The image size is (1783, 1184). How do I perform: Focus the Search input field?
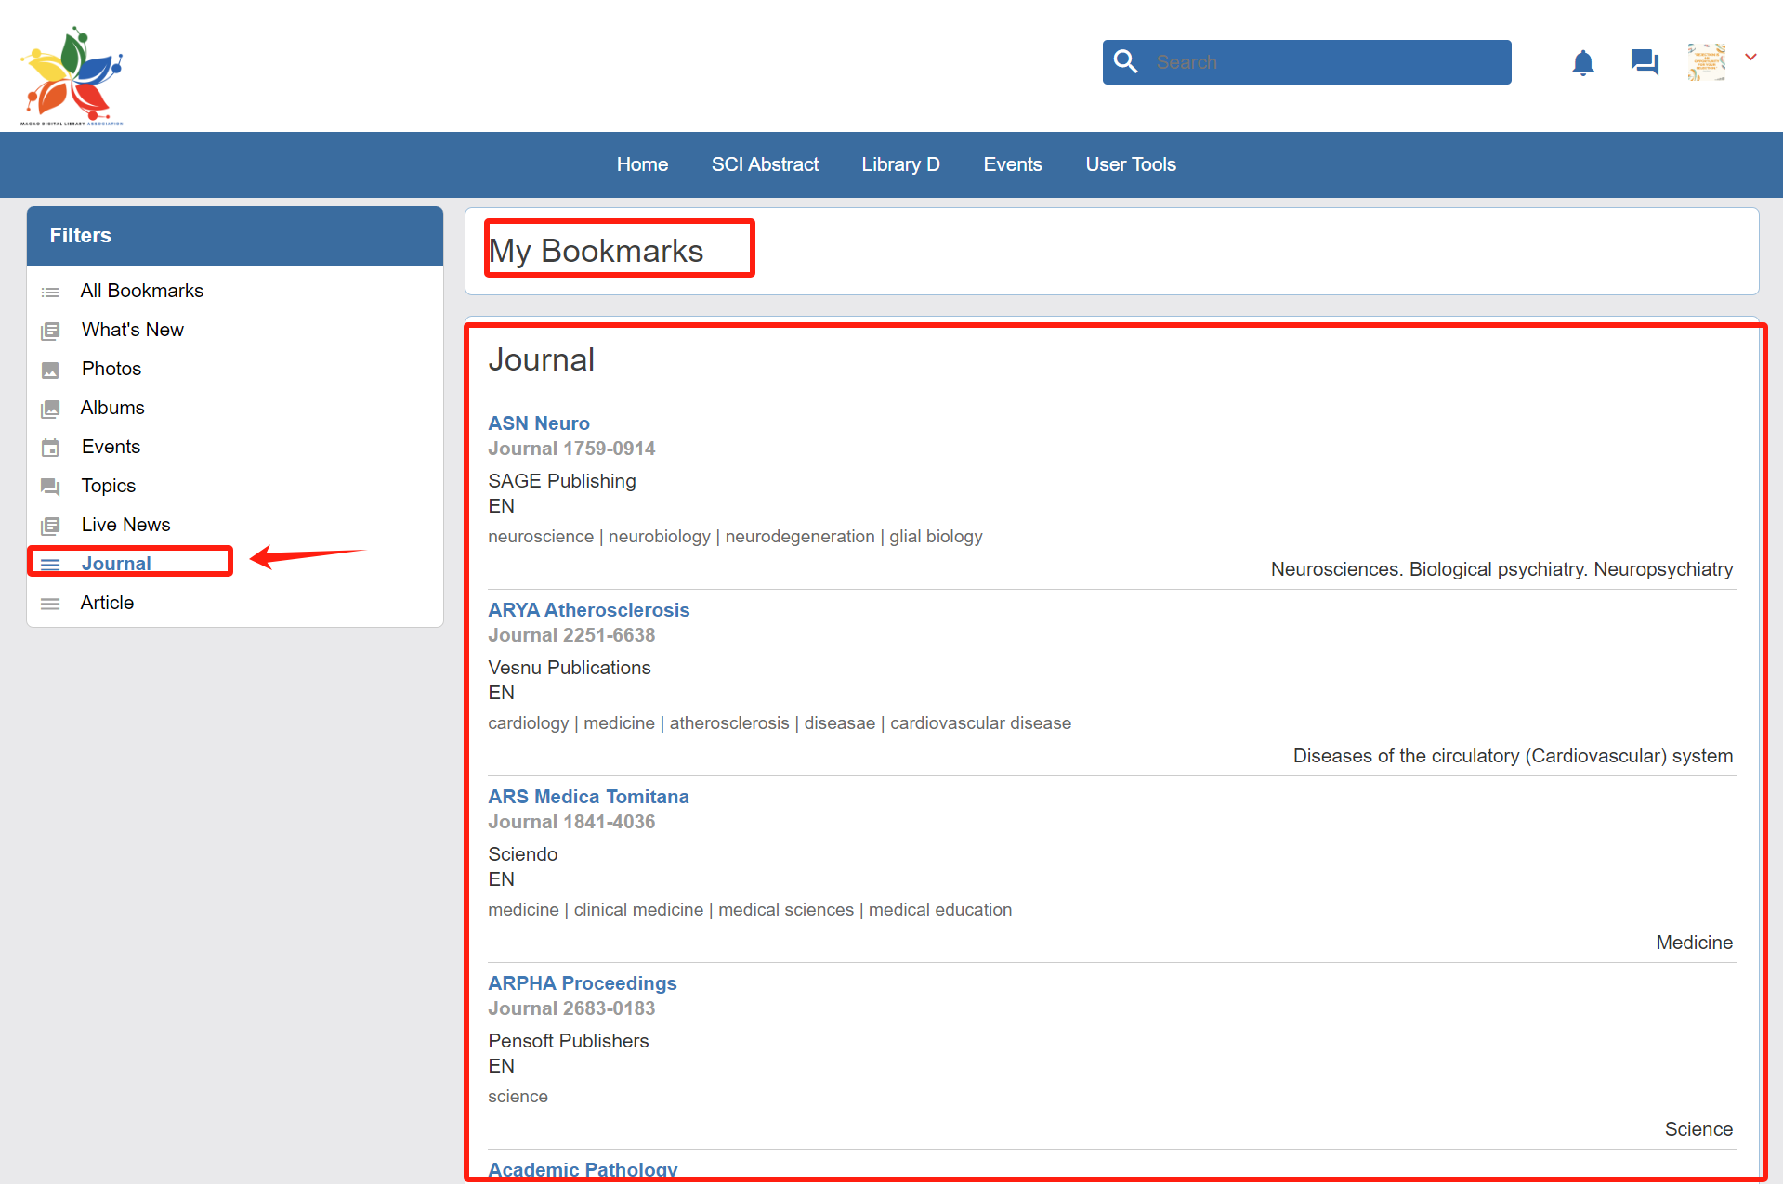point(1324,62)
